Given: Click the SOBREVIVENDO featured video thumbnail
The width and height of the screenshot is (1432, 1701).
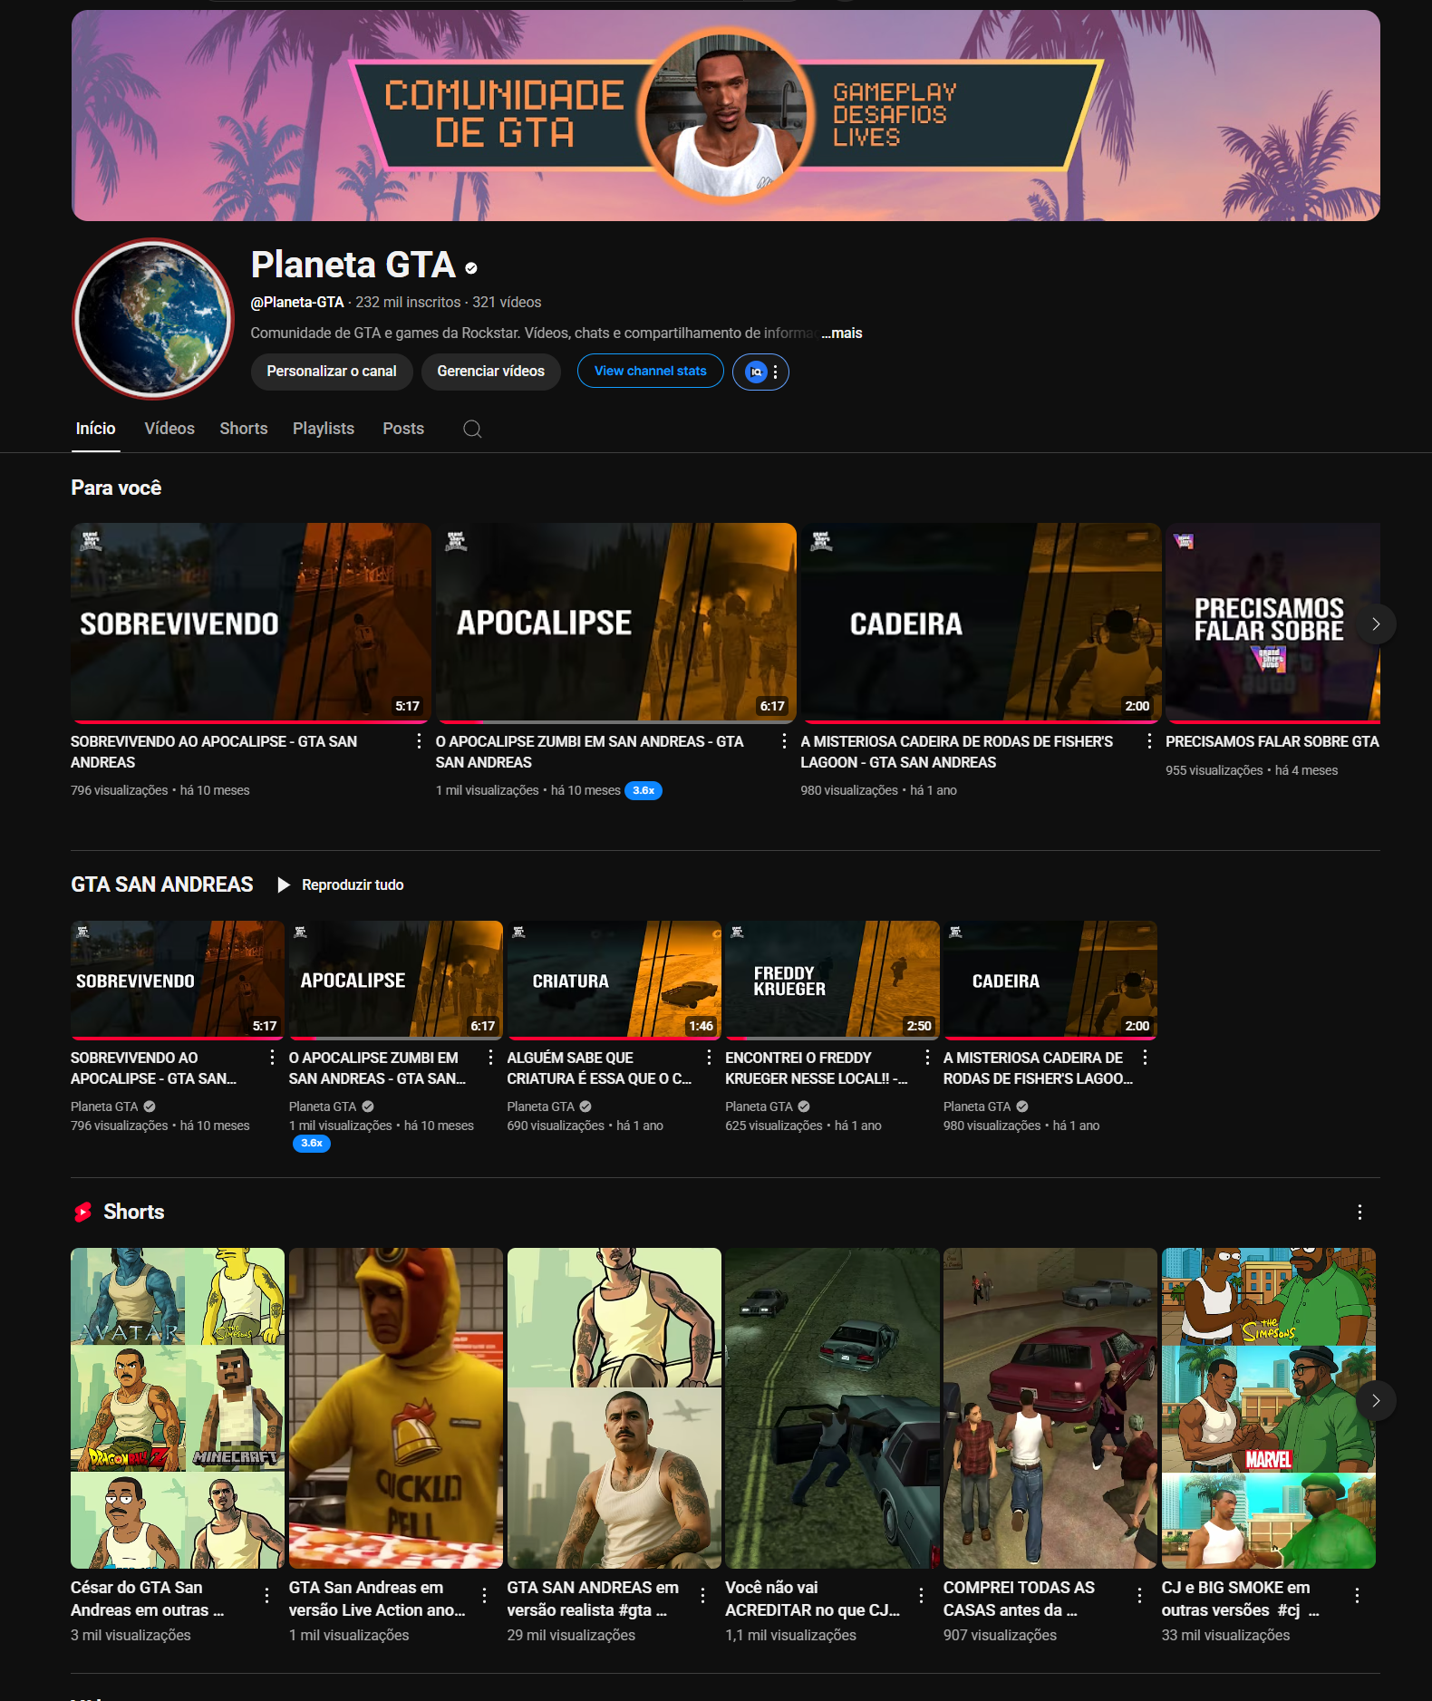Looking at the screenshot, I should [251, 623].
